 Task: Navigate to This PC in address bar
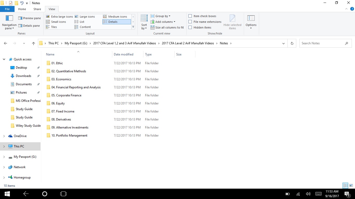click(x=54, y=43)
